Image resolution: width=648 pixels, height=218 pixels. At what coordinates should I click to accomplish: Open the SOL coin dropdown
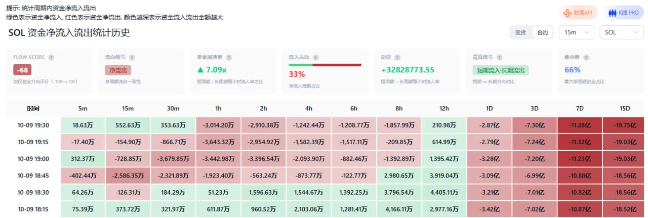pyautogui.click(x=622, y=32)
